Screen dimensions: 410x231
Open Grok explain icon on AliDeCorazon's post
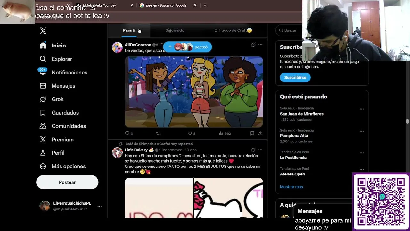point(253,45)
